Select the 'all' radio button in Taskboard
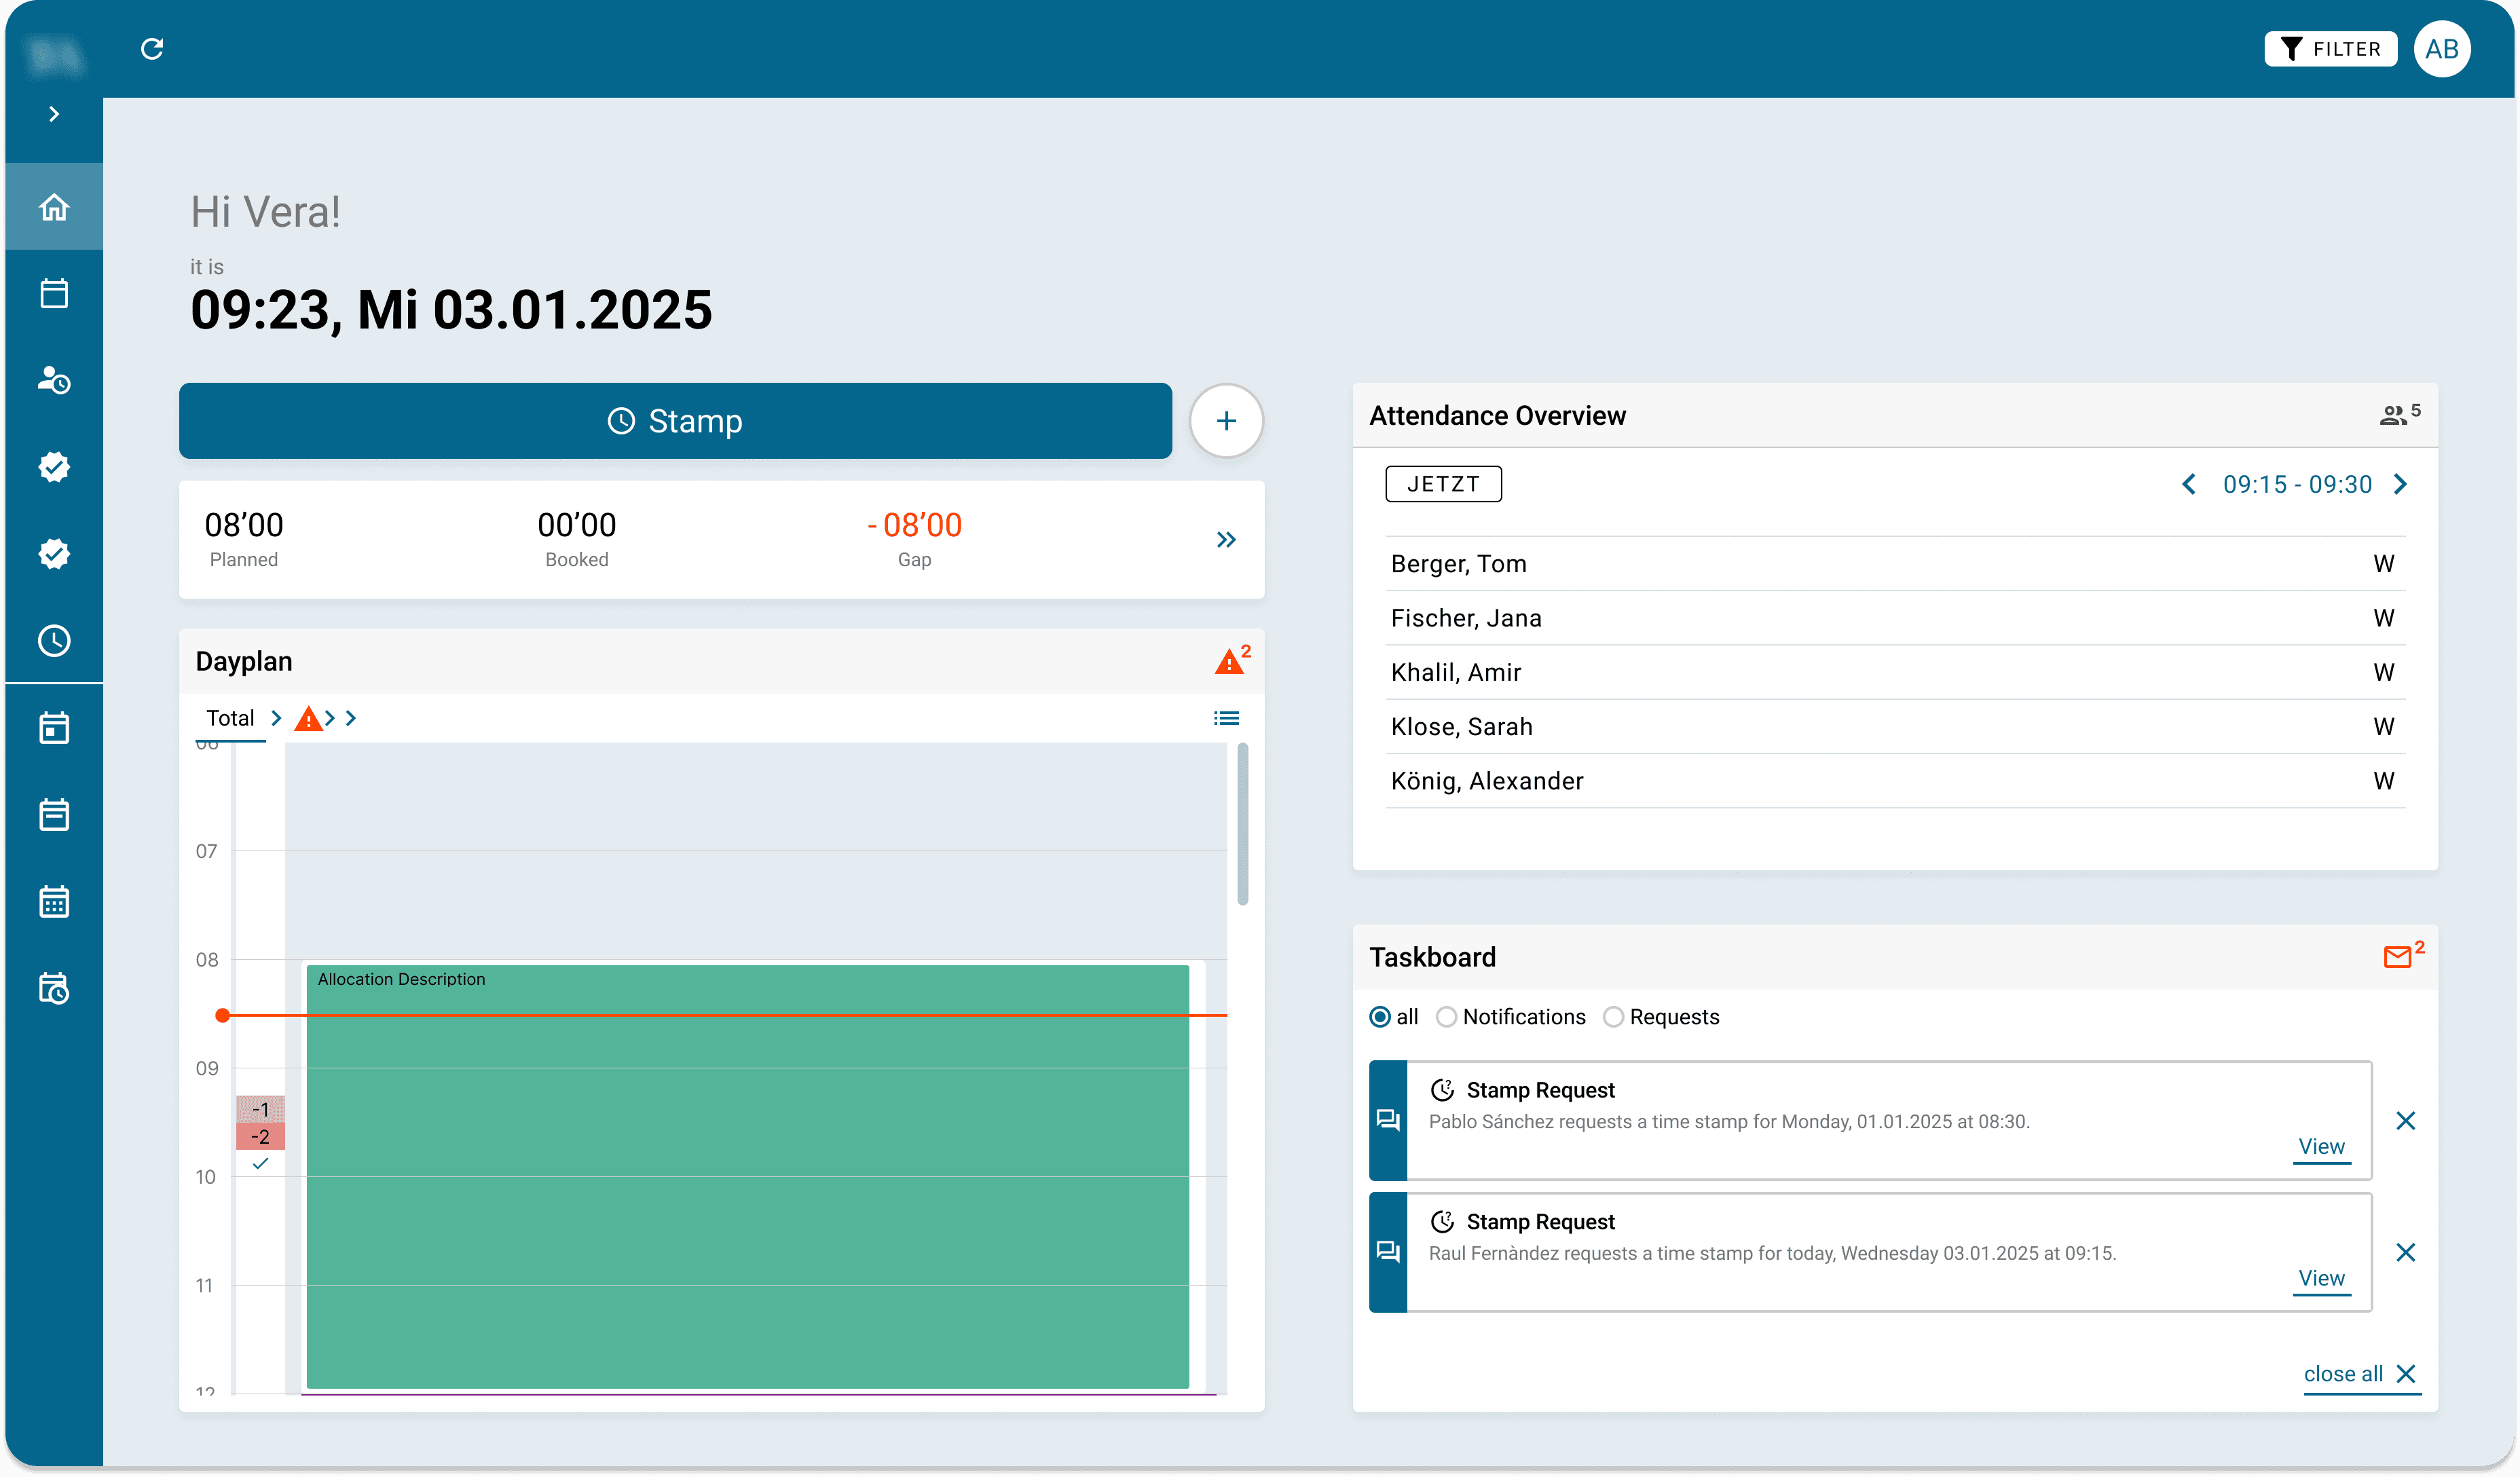 pos(1380,1017)
